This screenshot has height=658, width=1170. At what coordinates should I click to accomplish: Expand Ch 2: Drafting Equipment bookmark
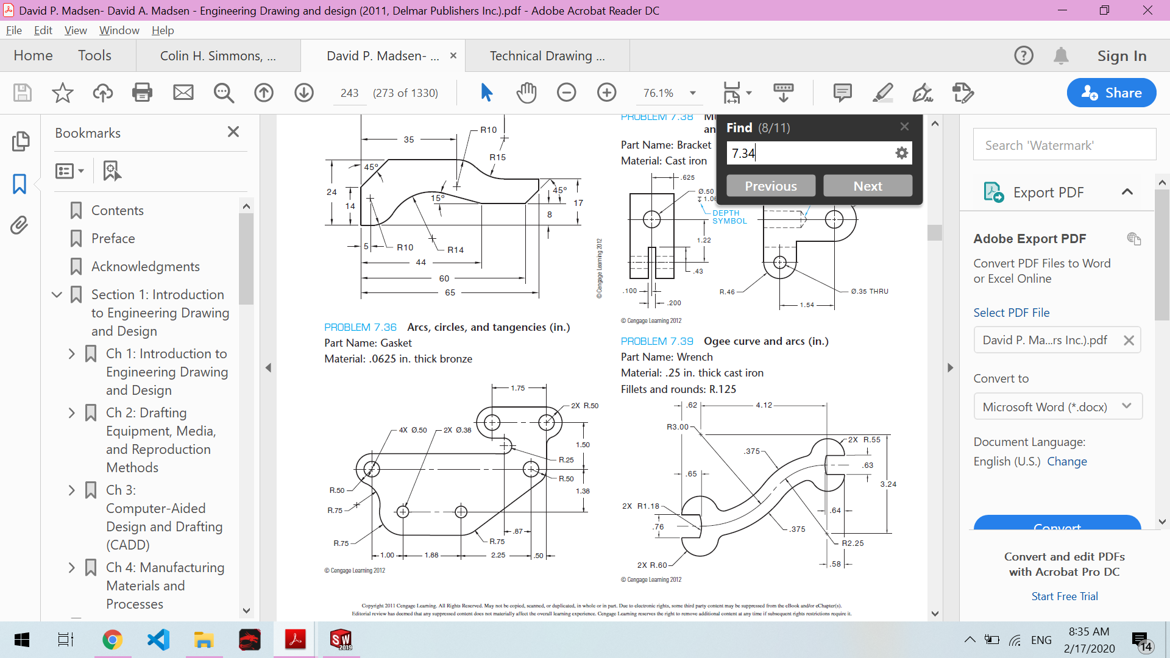71,413
